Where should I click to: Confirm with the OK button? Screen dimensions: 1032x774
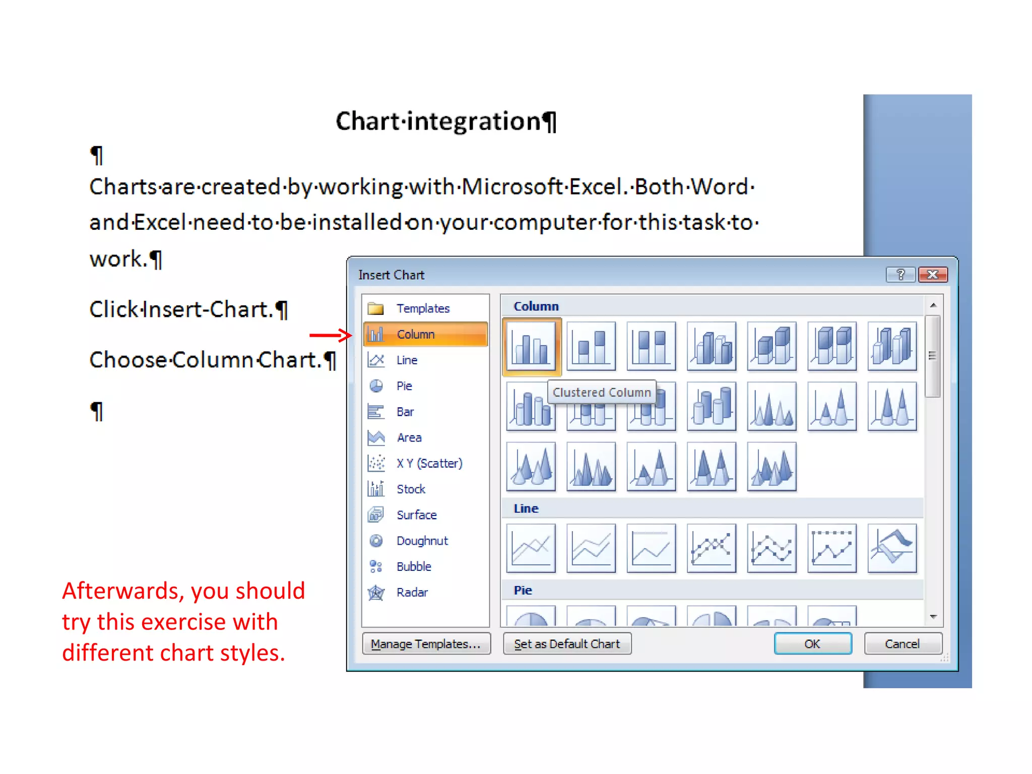[812, 644]
